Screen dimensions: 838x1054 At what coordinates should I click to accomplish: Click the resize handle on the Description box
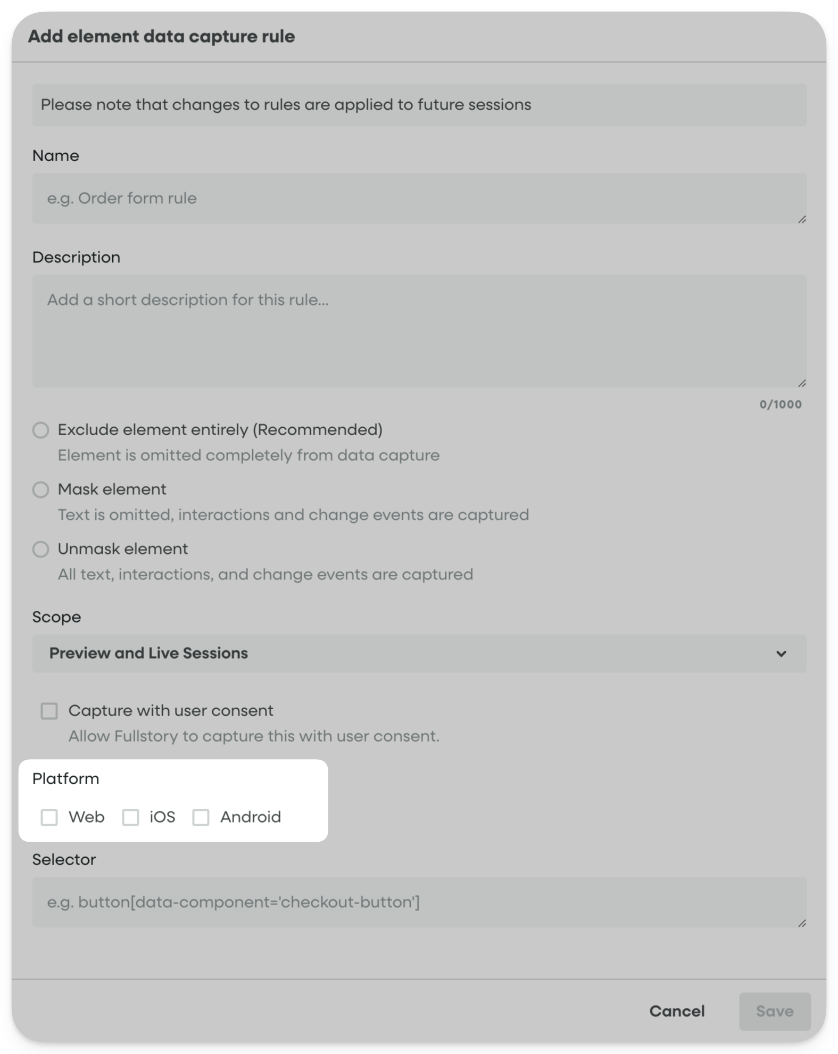tap(801, 382)
